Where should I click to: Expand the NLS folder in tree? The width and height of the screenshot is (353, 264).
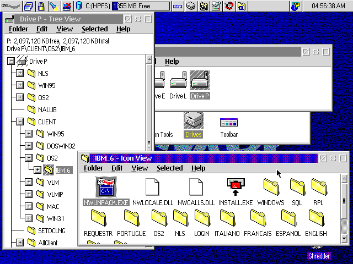(20, 73)
